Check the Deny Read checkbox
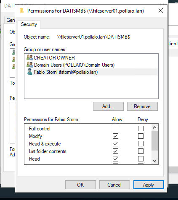The width and height of the screenshot is (178, 200). (141, 158)
